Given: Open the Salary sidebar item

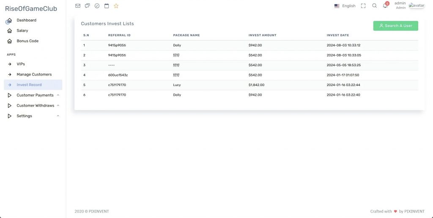Looking at the screenshot, I should tap(22, 31).
